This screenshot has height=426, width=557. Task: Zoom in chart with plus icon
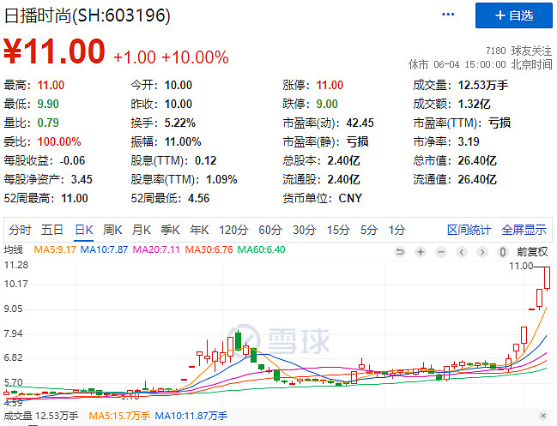click(421, 252)
